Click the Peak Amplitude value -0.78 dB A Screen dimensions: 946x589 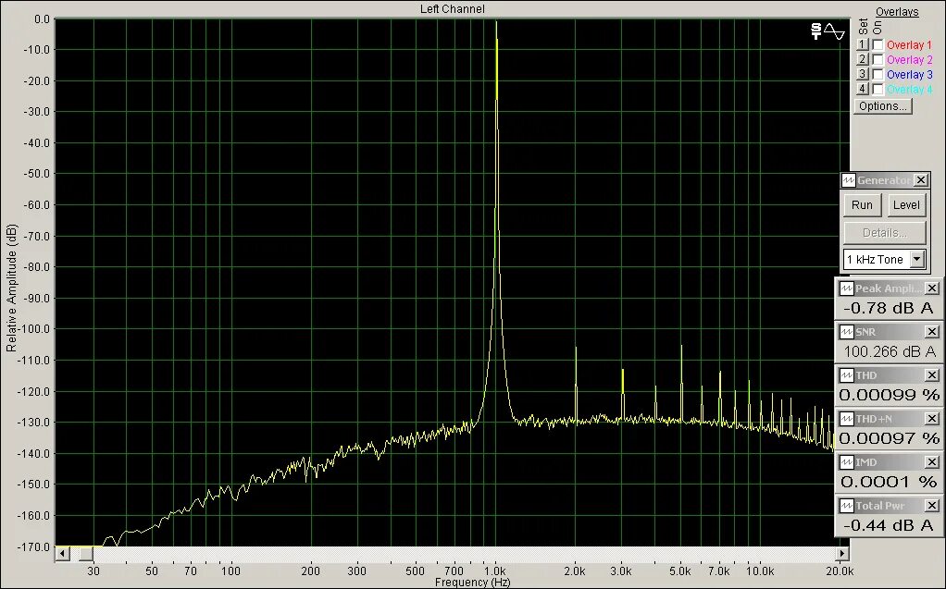888,308
